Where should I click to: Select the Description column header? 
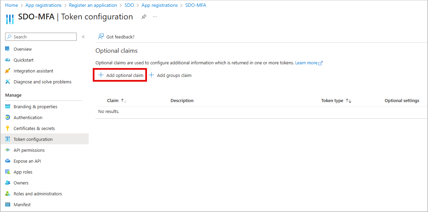[x=182, y=101]
